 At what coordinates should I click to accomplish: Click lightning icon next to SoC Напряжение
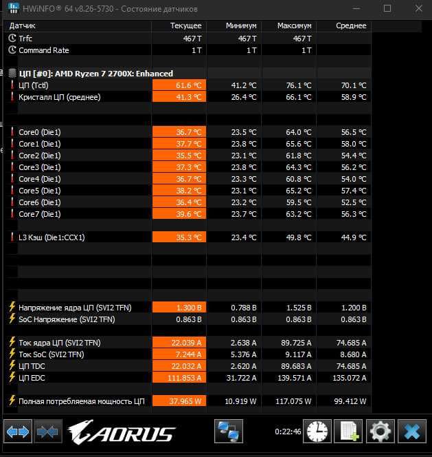click(x=12, y=319)
